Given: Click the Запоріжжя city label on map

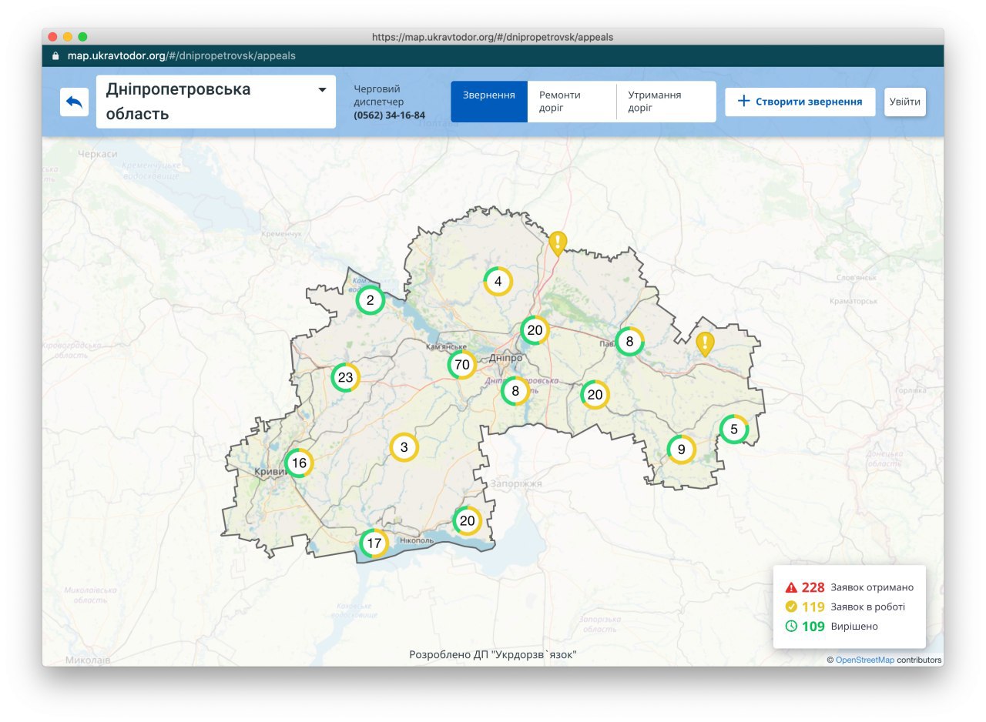Looking at the screenshot, I should (x=515, y=484).
